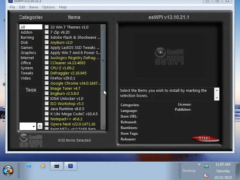Click the network tray icon
Viewport: 240px width, 180px height.
[206, 166]
